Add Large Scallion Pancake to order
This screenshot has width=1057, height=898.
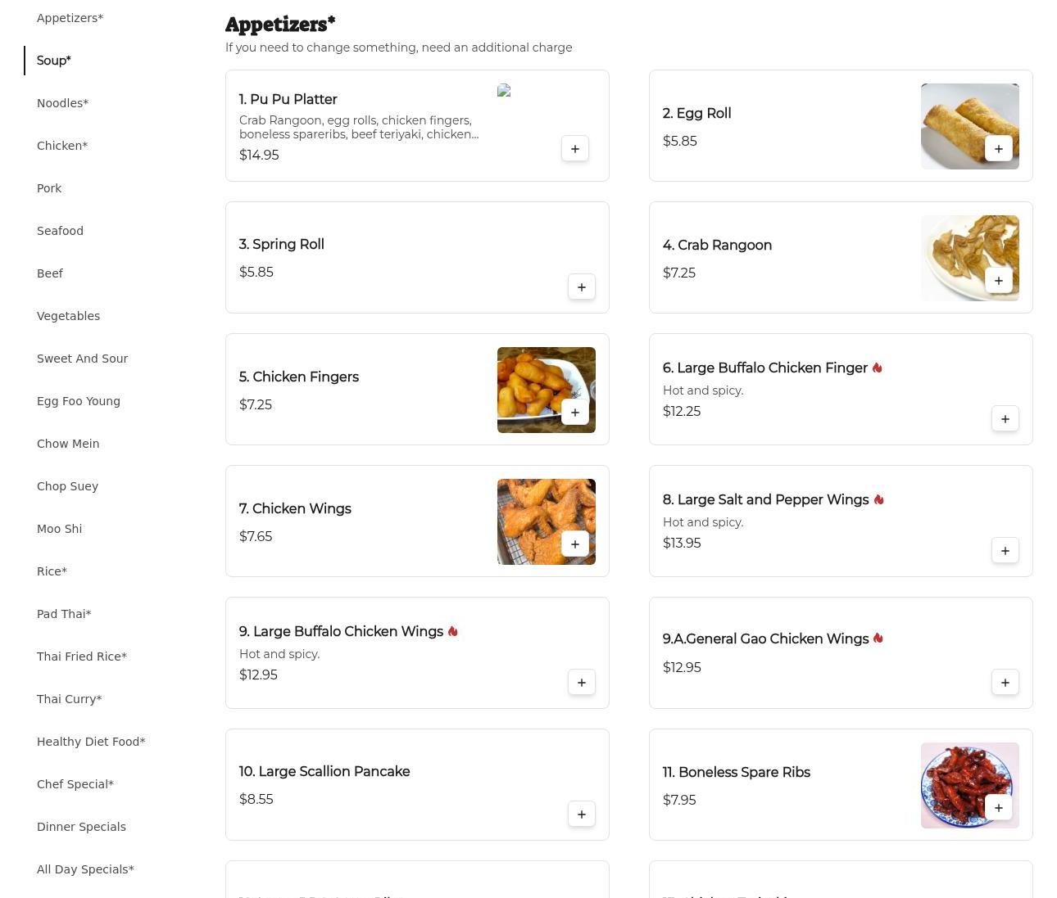coord(581,815)
